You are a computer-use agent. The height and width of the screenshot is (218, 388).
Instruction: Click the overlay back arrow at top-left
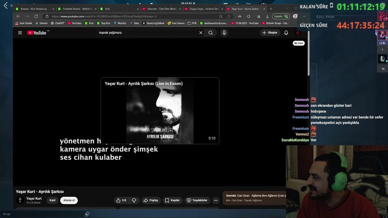(x=5, y=5)
